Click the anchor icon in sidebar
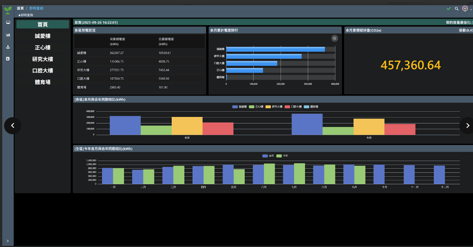Screen dimensions: 473x247 (x=8, y=47)
